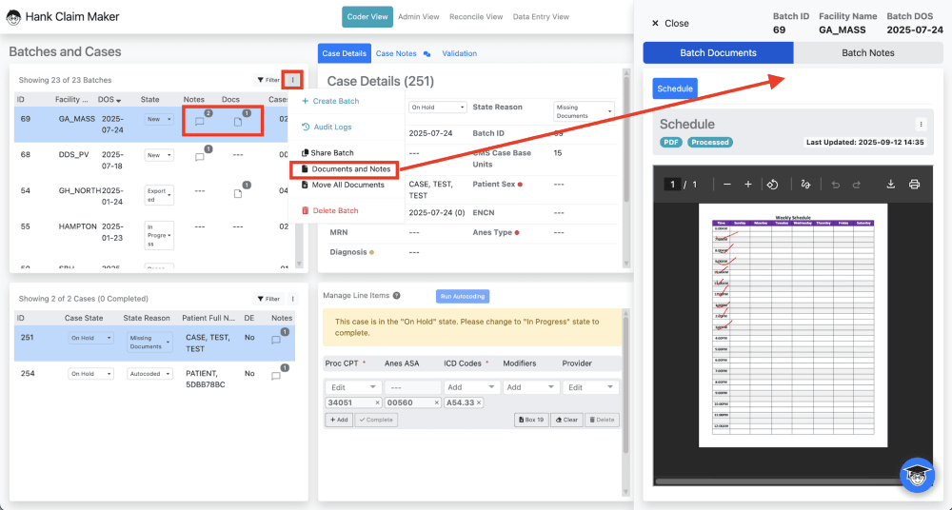Screen dimensions: 952x510
Task: Click Case Notes chat bubble icon
Action: coord(426,54)
